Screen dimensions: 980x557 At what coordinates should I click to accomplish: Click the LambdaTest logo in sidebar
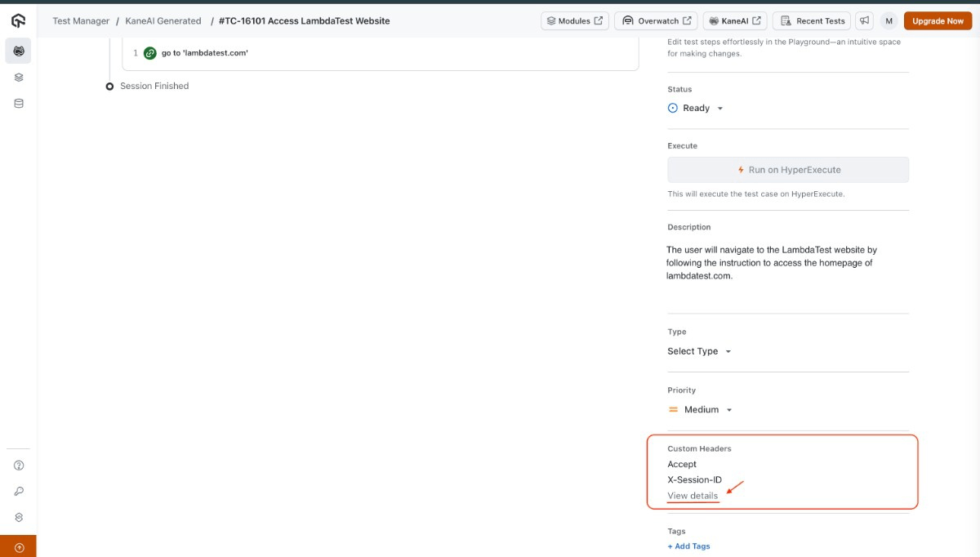[x=18, y=20]
